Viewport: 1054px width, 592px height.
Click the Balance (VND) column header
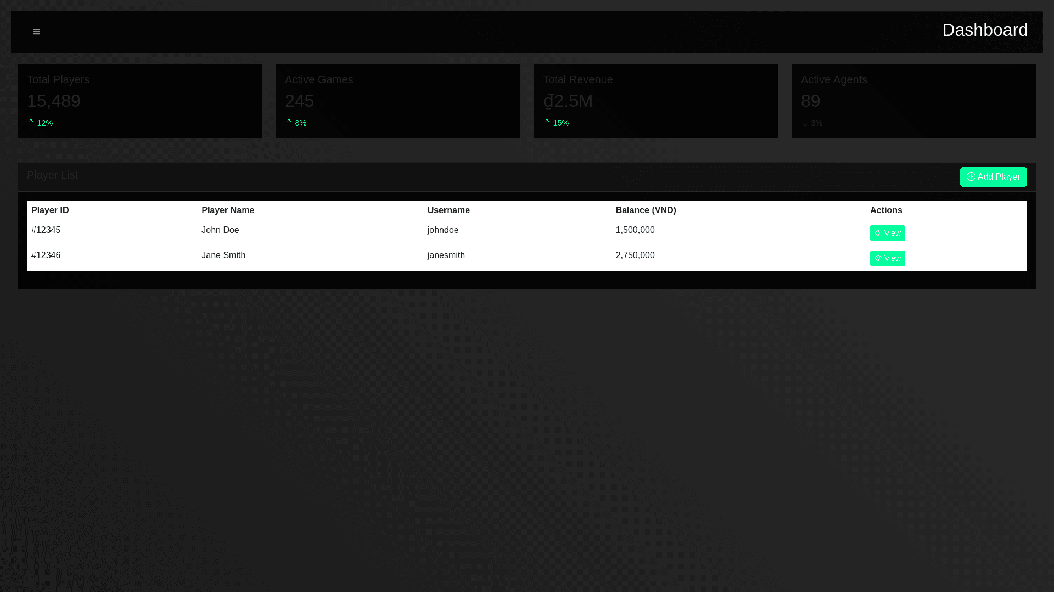point(646,210)
